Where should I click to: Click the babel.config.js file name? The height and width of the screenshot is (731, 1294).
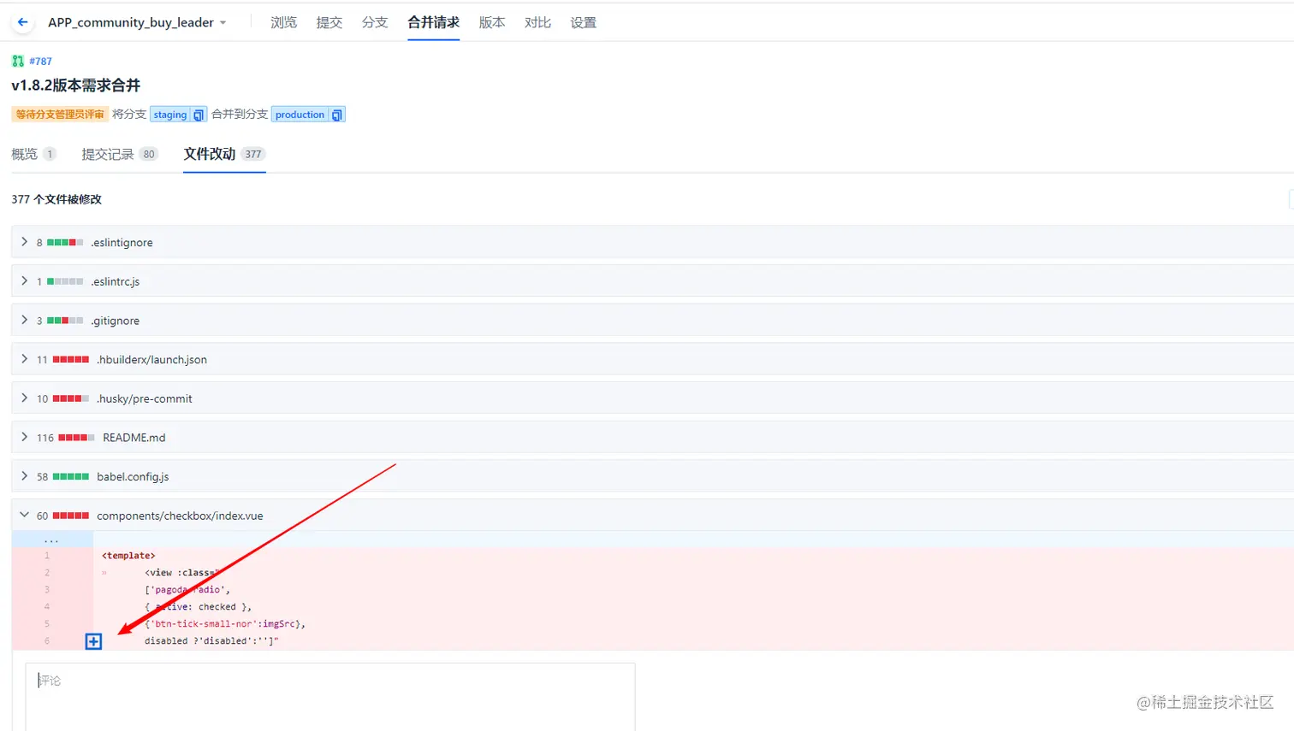tap(133, 477)
